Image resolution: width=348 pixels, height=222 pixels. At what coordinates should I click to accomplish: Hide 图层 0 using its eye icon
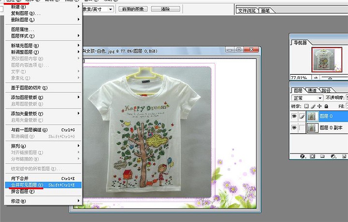tap(294, 116)
